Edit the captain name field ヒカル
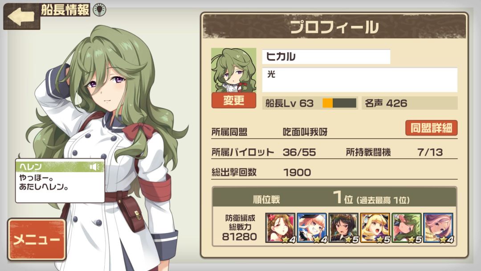The height and width of the screenshot is (271, 481). [326, 57]
